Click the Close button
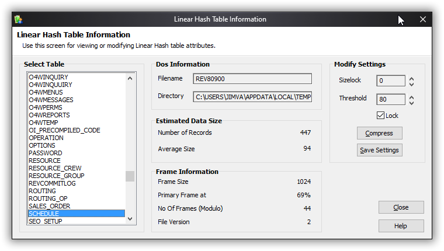 [x=401, y=207]
